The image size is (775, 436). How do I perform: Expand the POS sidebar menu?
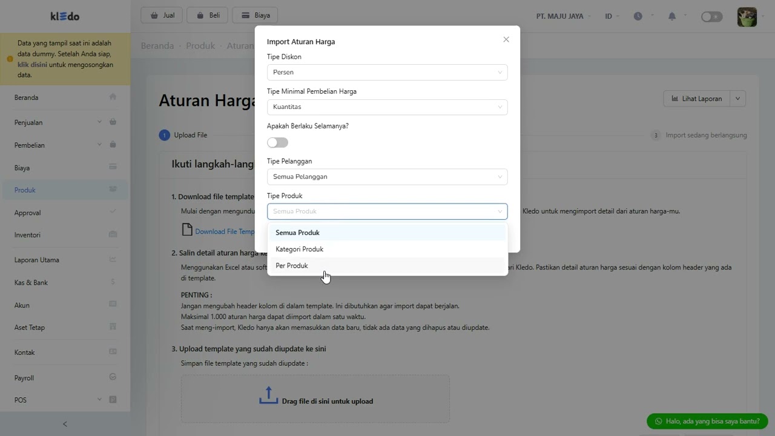pyautogui.click(x=65, y=400)
